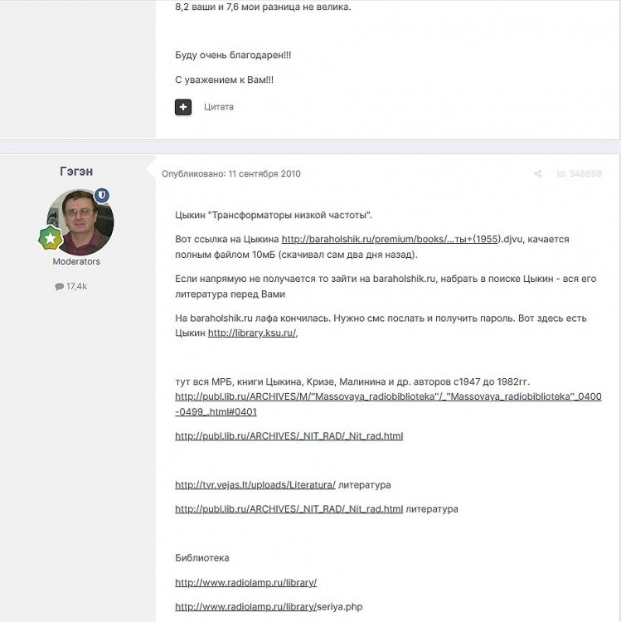
Task: Open the library.ksu.ru link
Action: (x=252, y=333)
